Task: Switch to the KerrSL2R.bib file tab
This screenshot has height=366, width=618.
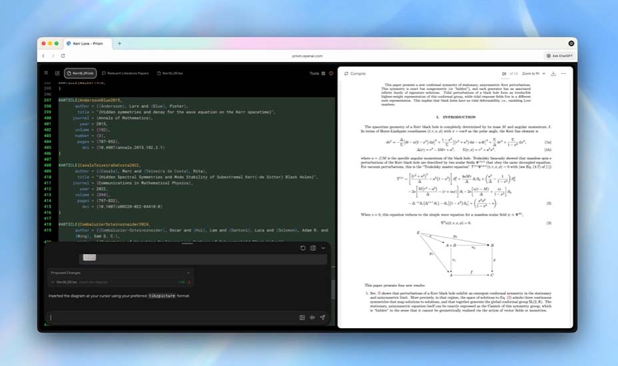Action: click(81, 73)
